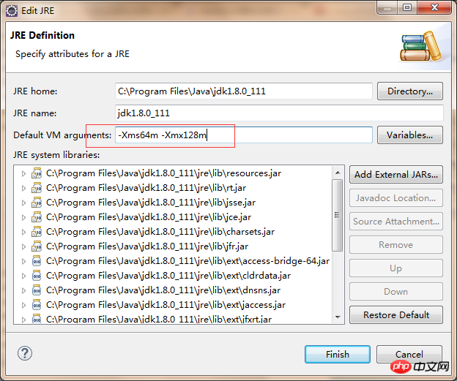457x381 pixels.
Task: Dismiss dialog with Cancel button
Action: [409, 354]
